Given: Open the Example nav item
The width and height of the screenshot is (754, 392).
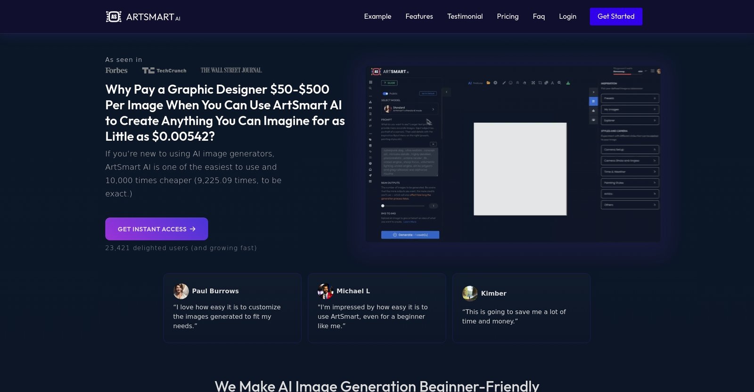Looking at the screenshot, I should tap(377, 16).
